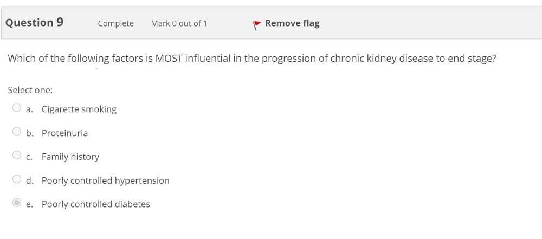Image resolution: width=542 pixels, height=239 pixels.
Task: Click the option letter e. beside diabetes
Action: click(x=29, y=204)
